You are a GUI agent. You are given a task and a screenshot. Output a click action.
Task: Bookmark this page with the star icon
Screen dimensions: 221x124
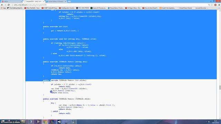212,5
